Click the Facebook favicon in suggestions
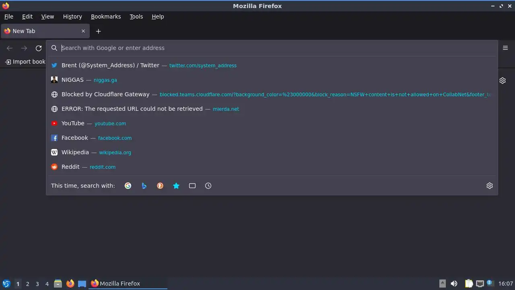Screen dimensions: 515x290 pyautogui.click(x=54, y=138)
